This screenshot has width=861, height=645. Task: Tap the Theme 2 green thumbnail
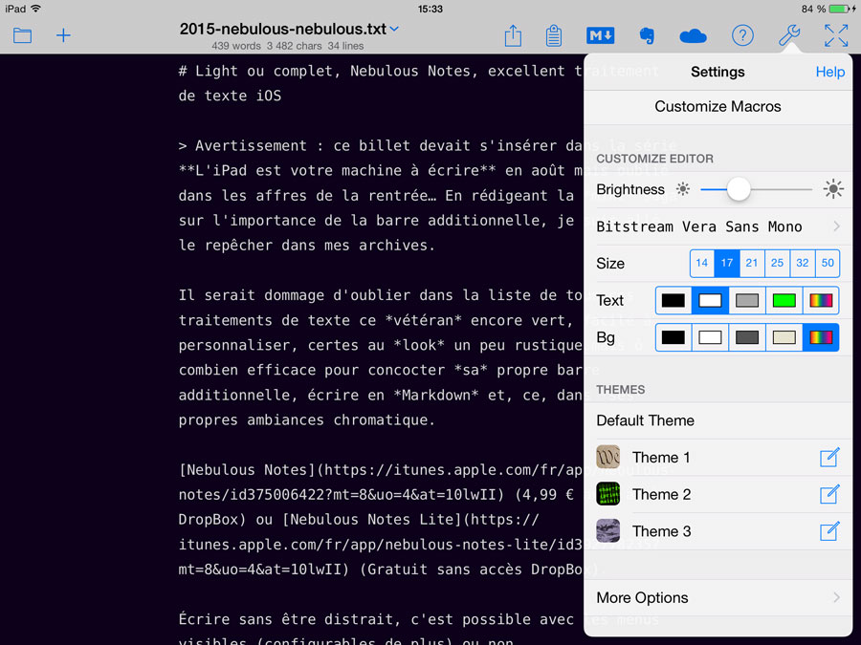coord(607,494)
